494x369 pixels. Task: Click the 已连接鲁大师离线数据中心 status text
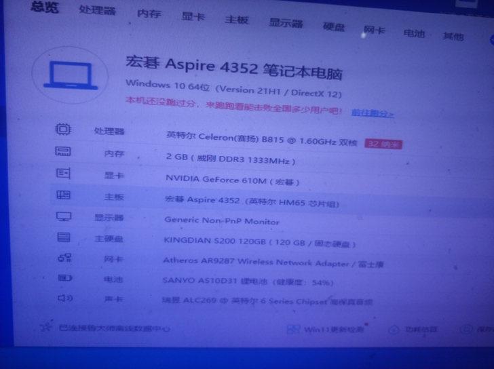[x=115, y=328]
